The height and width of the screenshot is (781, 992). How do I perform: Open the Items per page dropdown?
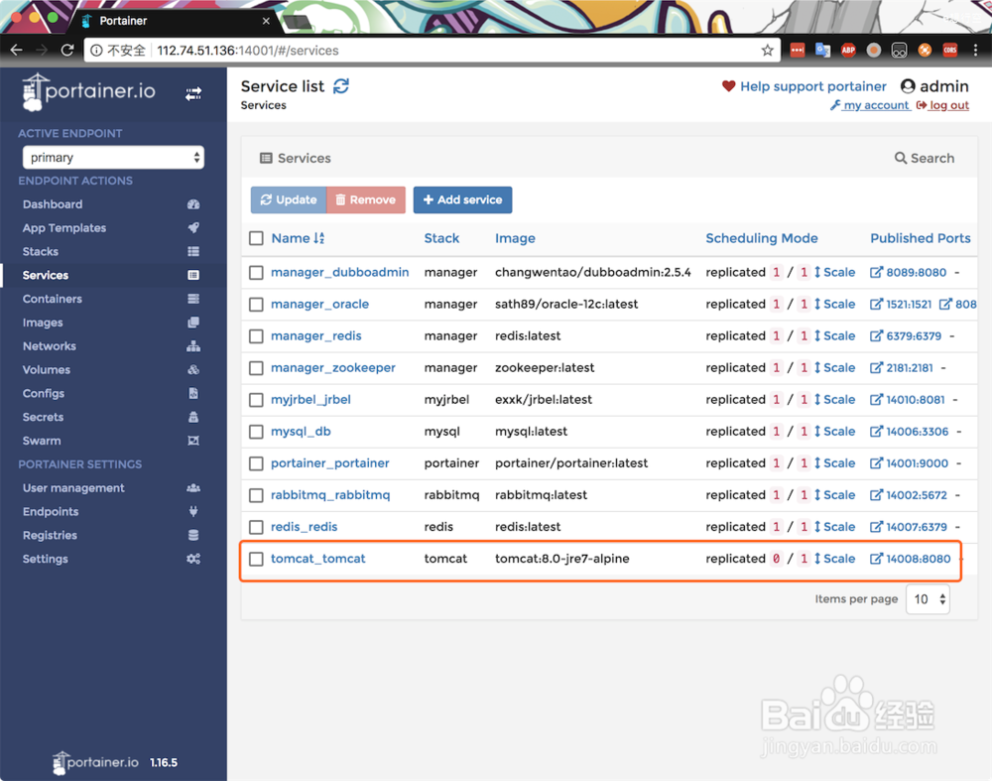point(928,598)
